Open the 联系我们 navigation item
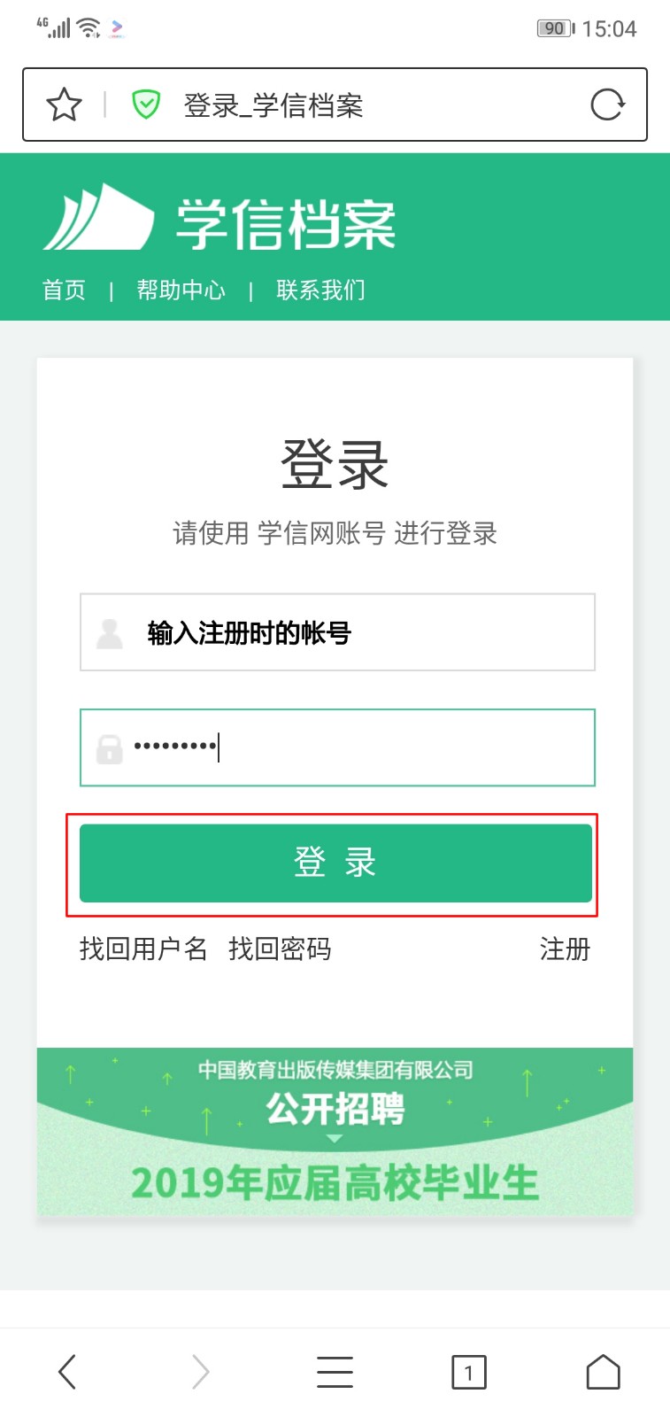Image resolution: width=670 pixels, height=1417 pixels. point(320,290)
